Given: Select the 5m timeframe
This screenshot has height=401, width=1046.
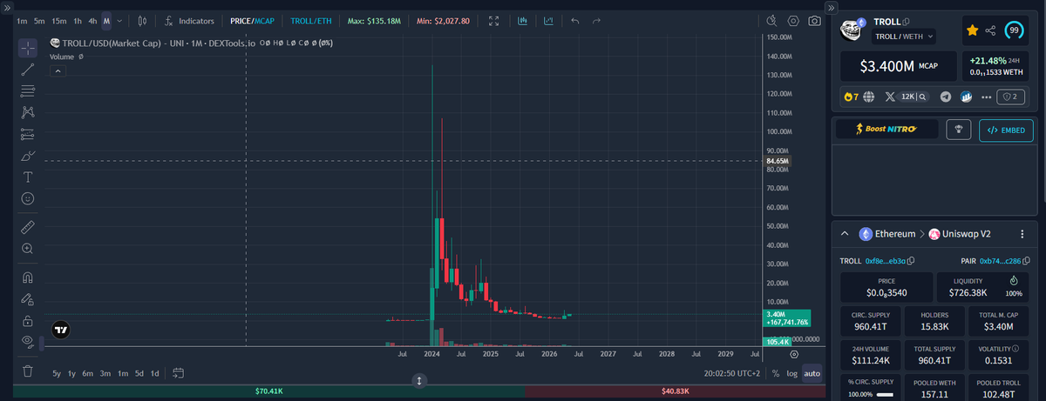Looking at the screenshot, I should [39, 20].
